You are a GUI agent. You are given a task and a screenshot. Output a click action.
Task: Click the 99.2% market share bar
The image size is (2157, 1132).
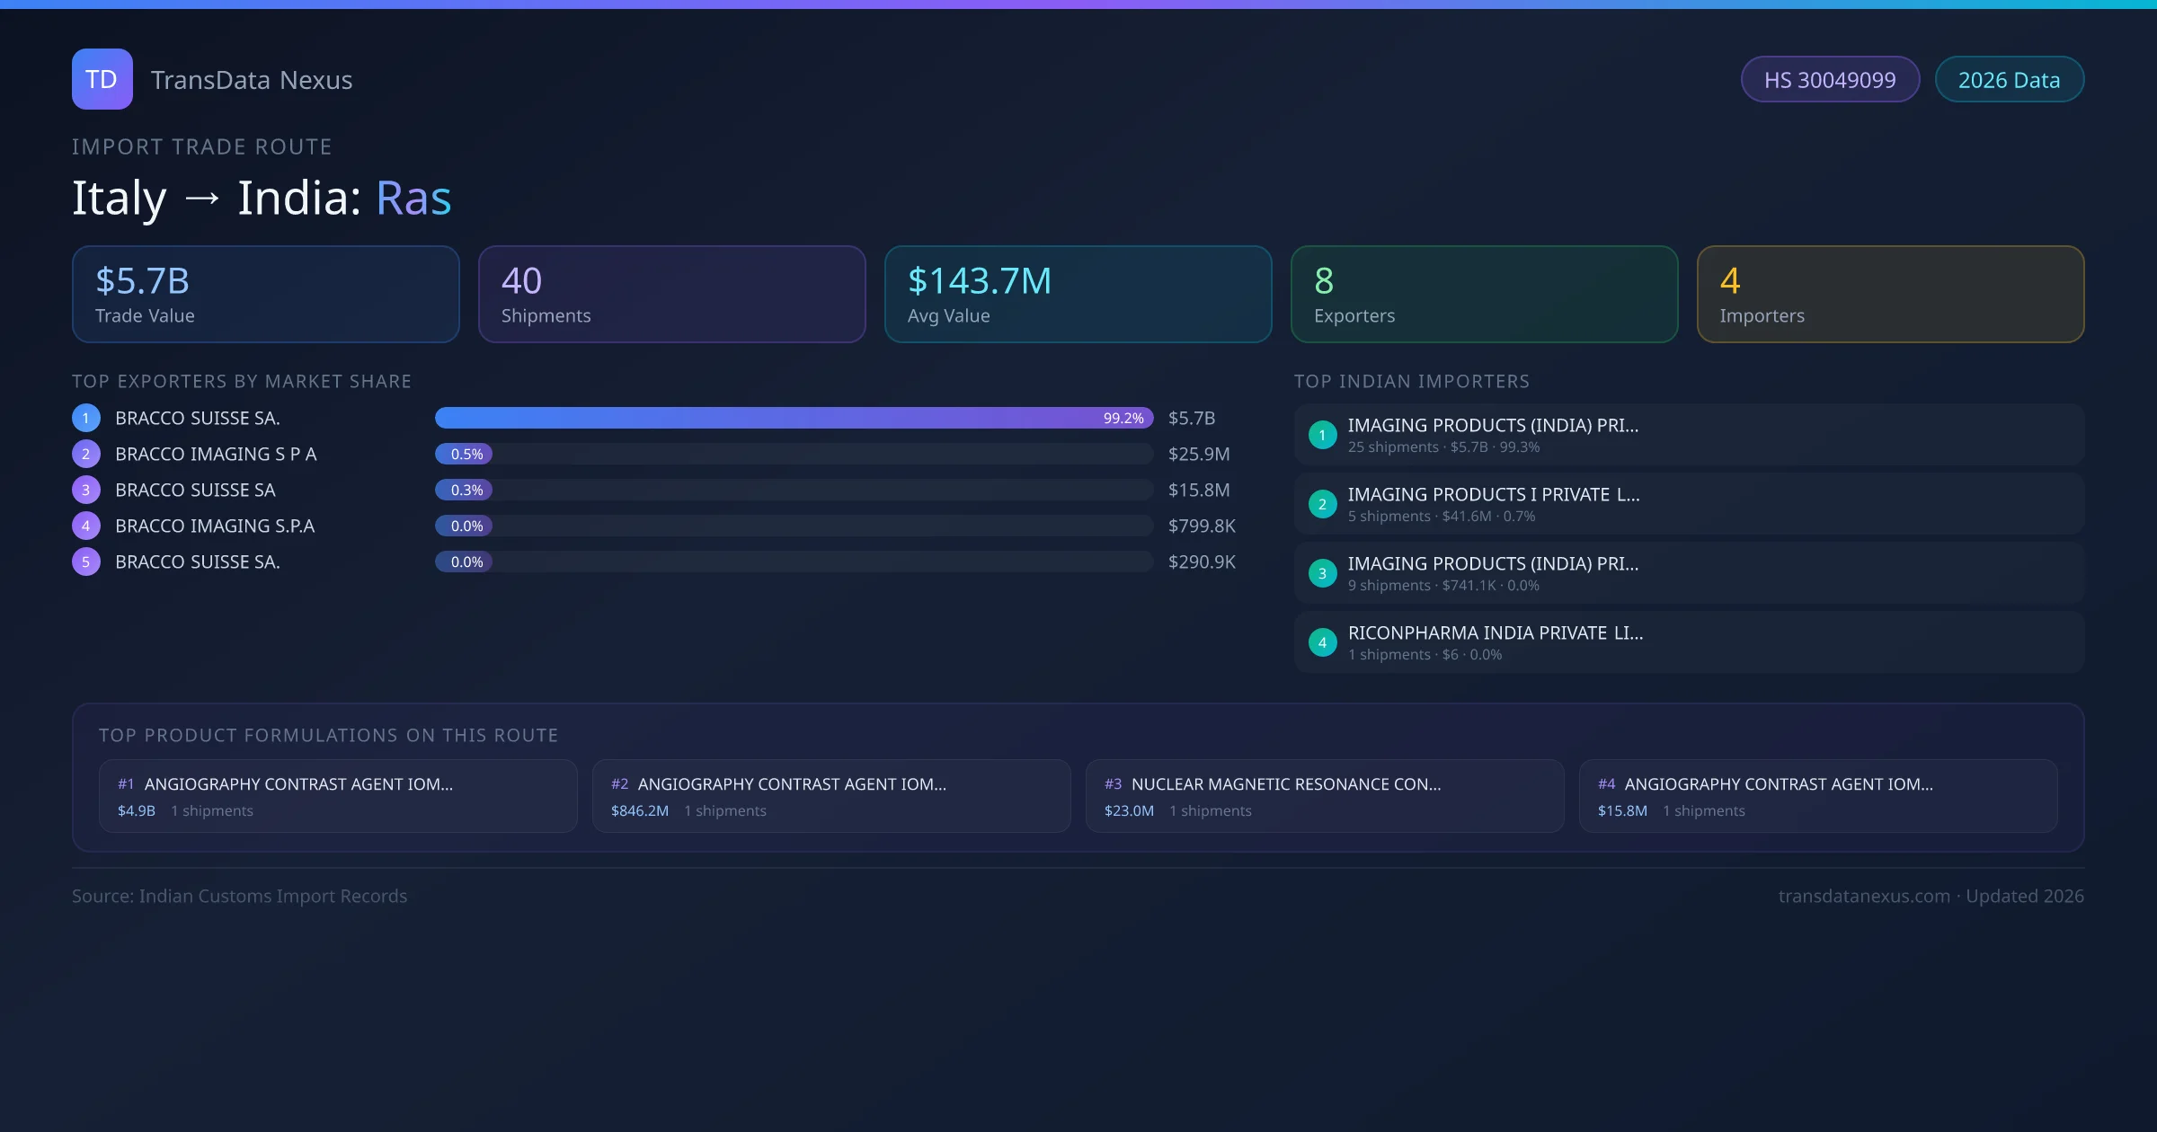coord(793,418)
